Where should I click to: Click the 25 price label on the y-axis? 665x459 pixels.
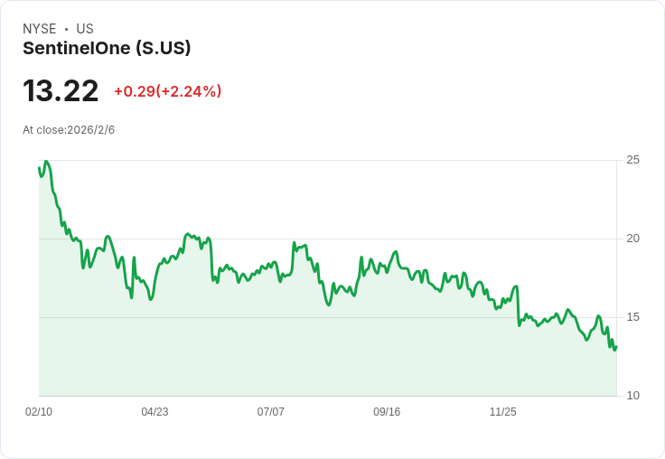[x=633, y=160]
